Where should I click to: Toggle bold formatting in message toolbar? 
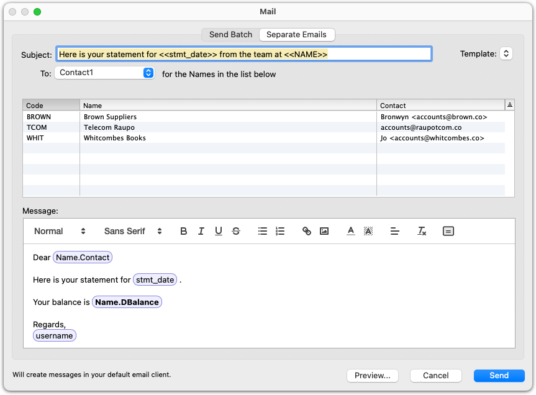183,231
